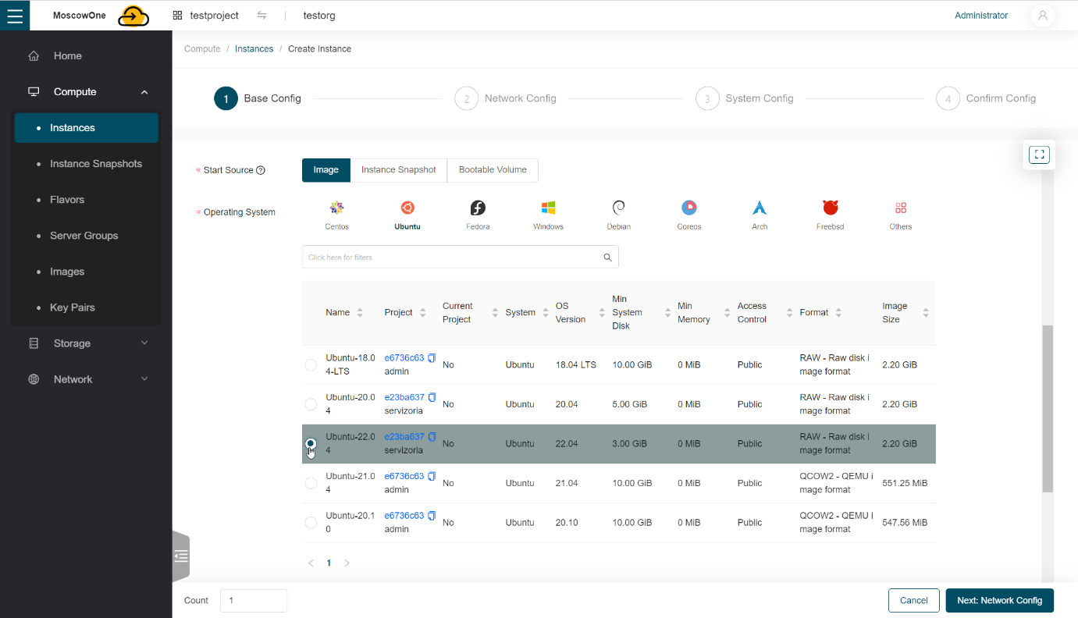
Task: Select the Ubuntu-18.04-LTS image radio button
Action: click(311, 365)
